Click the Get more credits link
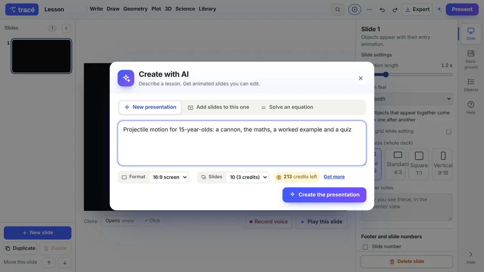The width and height of the screenshot is (484, 272). [x=334, y=177]
